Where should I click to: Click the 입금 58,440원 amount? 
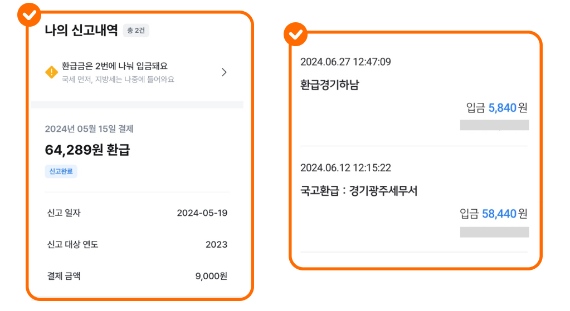(494, 214)
